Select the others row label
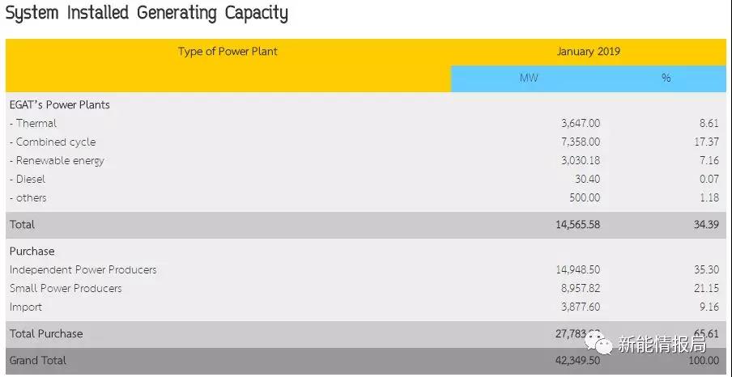Image resolution: width=732 pixels, height=377 pixels. point(28,198)
